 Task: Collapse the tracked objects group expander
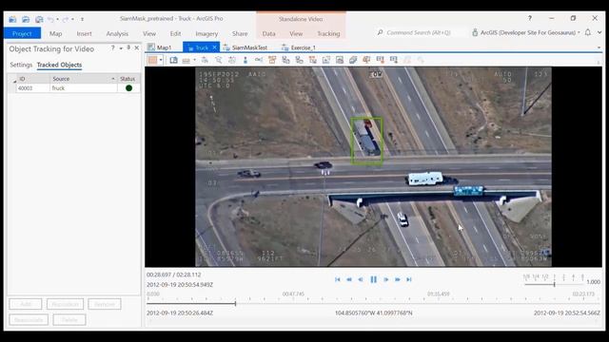click(14, 81)
